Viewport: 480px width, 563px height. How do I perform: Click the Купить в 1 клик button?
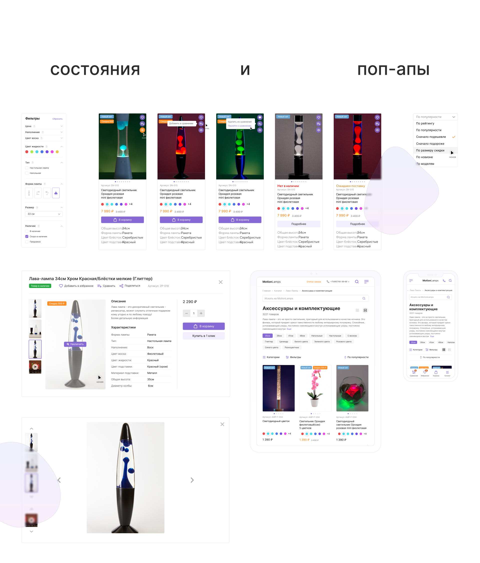pyautogui.click(x=203, y=336)
